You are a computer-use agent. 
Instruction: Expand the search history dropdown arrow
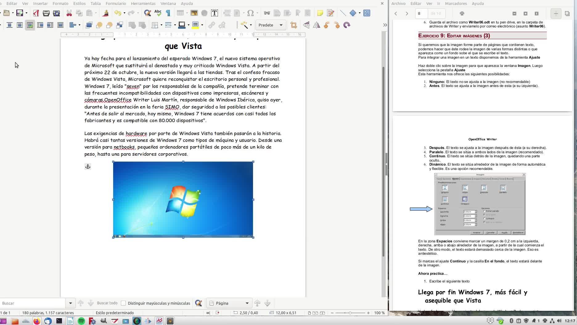[70, 303]
